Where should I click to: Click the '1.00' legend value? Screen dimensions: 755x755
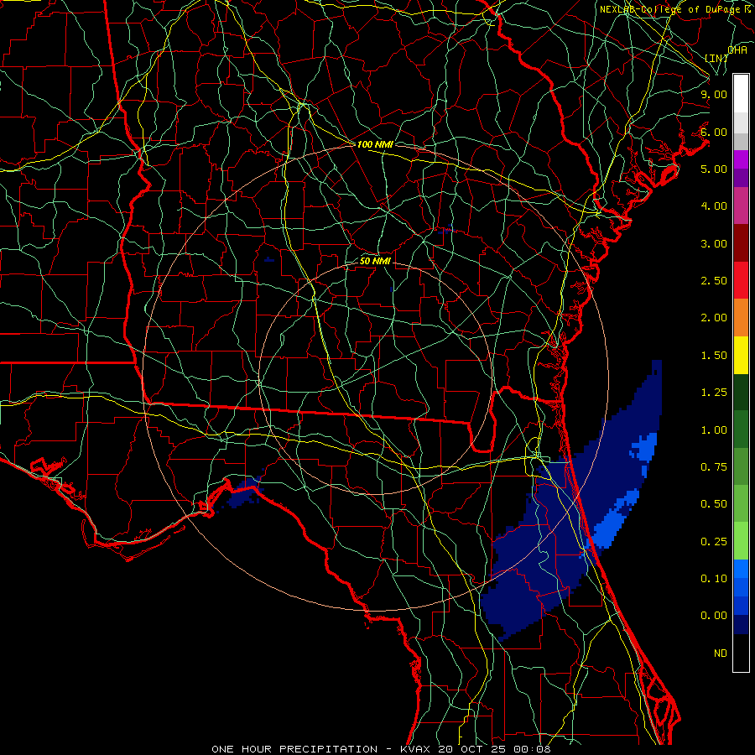point(714,430)
